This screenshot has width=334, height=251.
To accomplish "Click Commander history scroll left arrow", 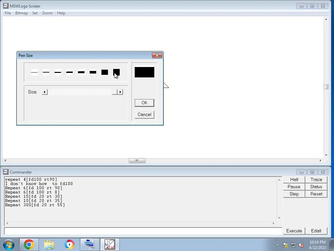I will (x=7, y=224).
